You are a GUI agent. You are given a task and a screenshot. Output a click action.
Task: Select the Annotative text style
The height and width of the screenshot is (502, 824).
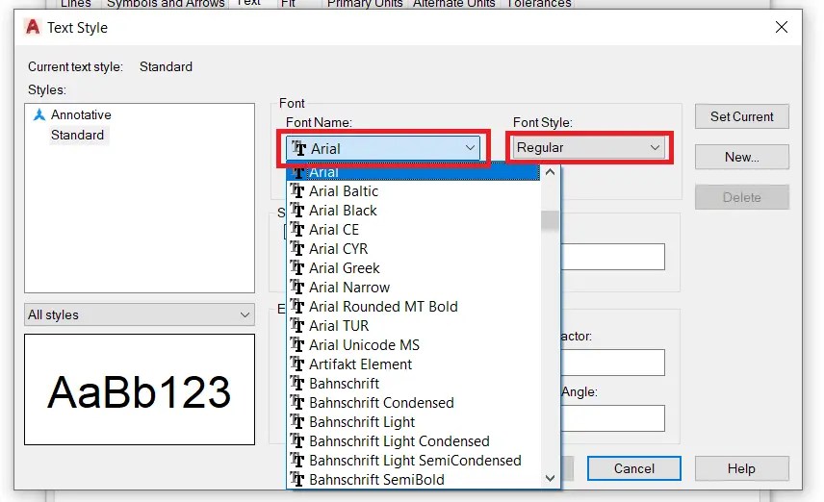[x=81, y=114]
